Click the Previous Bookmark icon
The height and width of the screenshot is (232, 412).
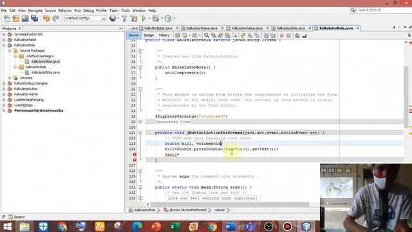(x=243, y=35)
